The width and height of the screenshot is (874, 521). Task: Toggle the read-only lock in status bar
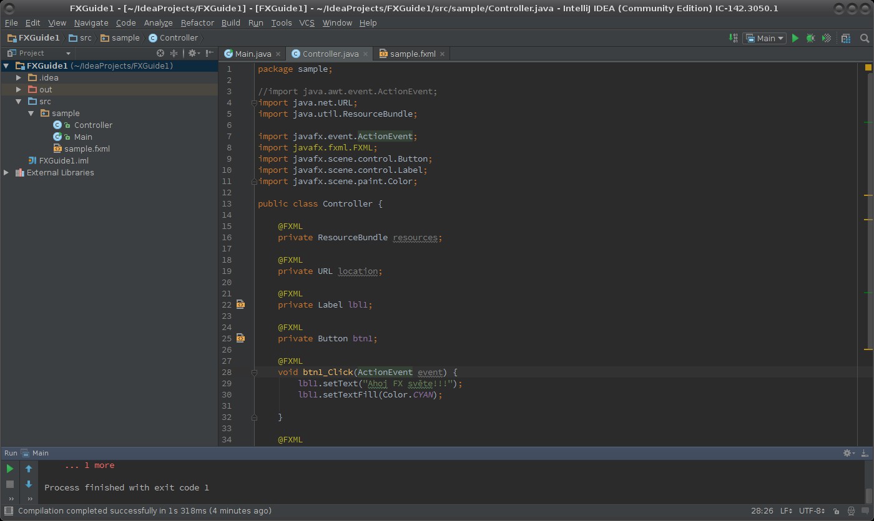pos(836,510)
